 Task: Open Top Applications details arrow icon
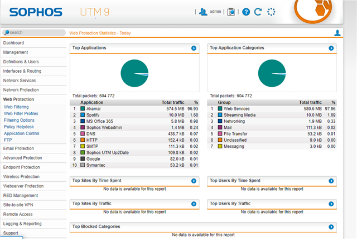coord(194,48)
